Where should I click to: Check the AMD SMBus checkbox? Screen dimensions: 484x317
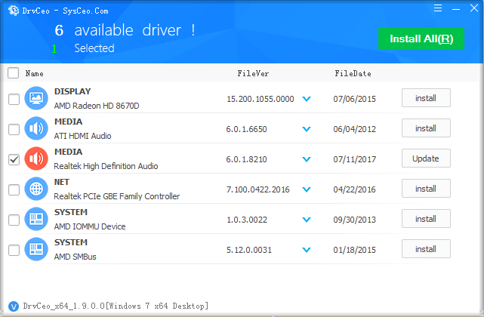(x=14, y=251)
